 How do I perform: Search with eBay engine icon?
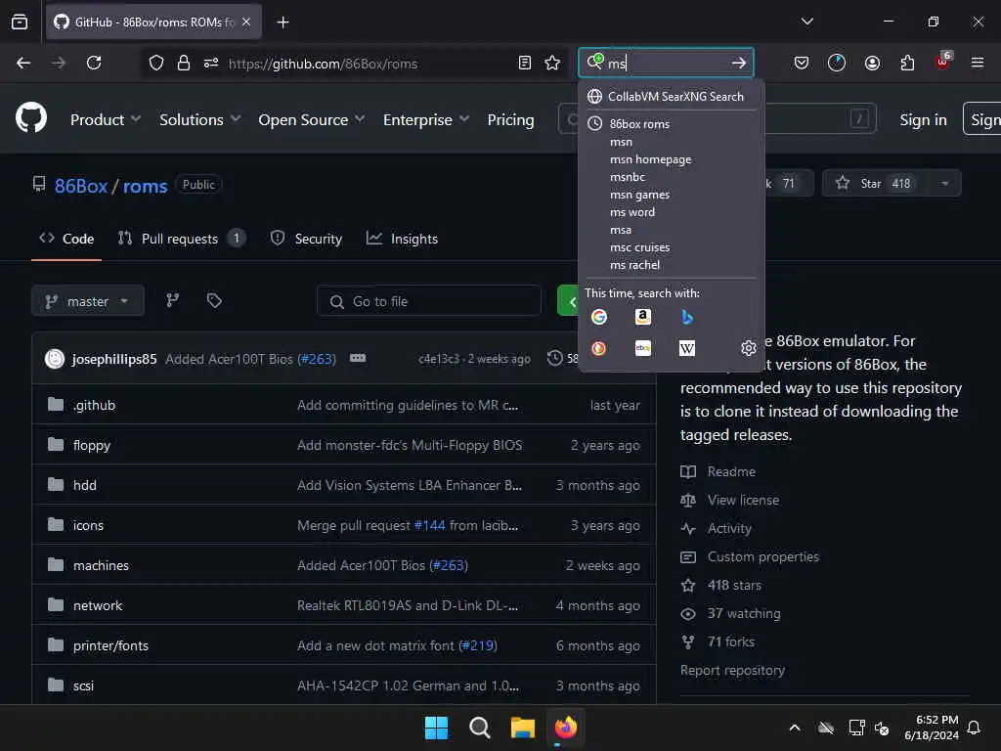[643, 348]
